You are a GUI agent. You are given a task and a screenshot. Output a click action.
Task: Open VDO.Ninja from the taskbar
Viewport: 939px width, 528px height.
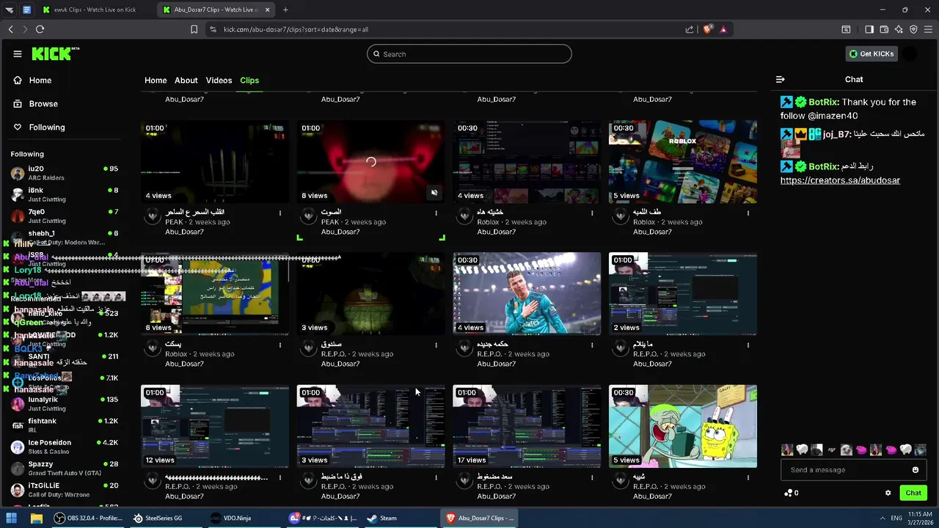pyautogui.click(x=230, y=518)
